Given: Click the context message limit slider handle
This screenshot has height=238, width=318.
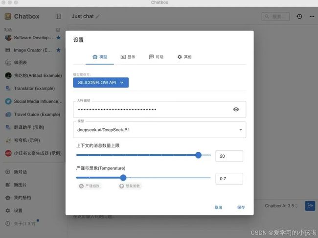Looking at the screenshot, I should (x=198, y=155).
